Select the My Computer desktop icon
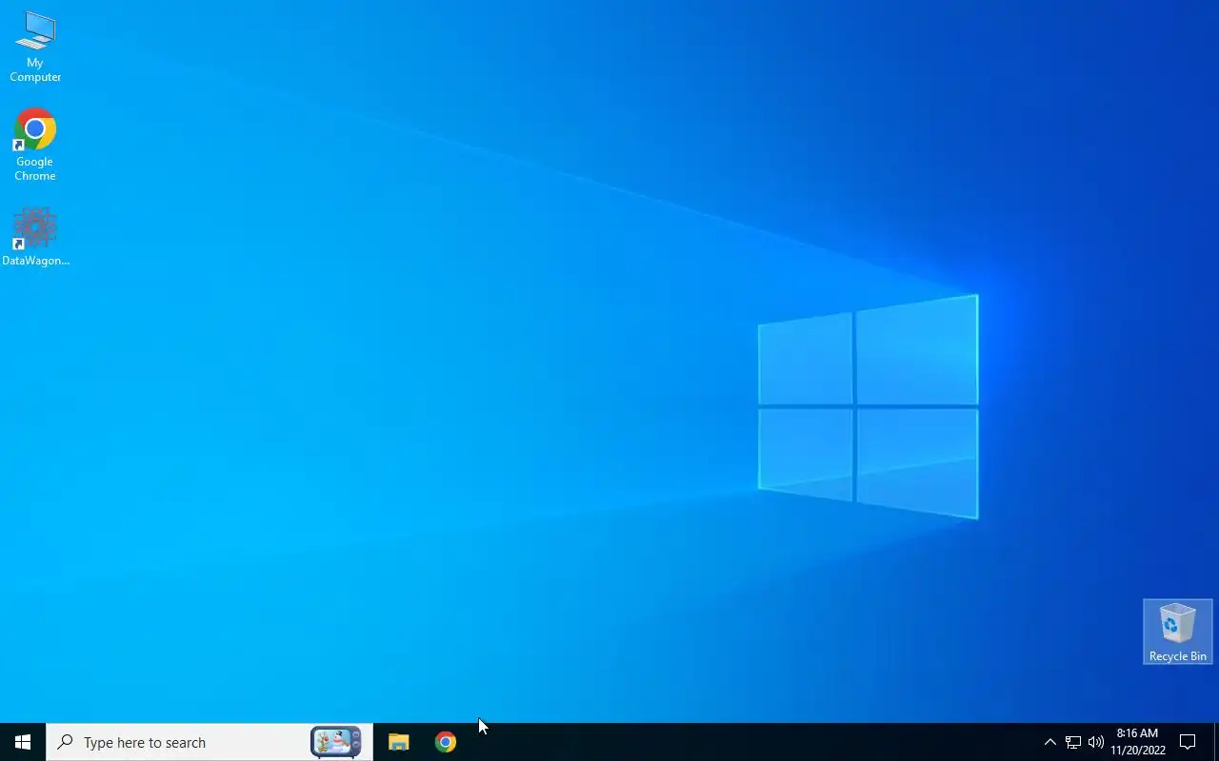This screenshot has width=1219, height=761. tap(35, 46)
